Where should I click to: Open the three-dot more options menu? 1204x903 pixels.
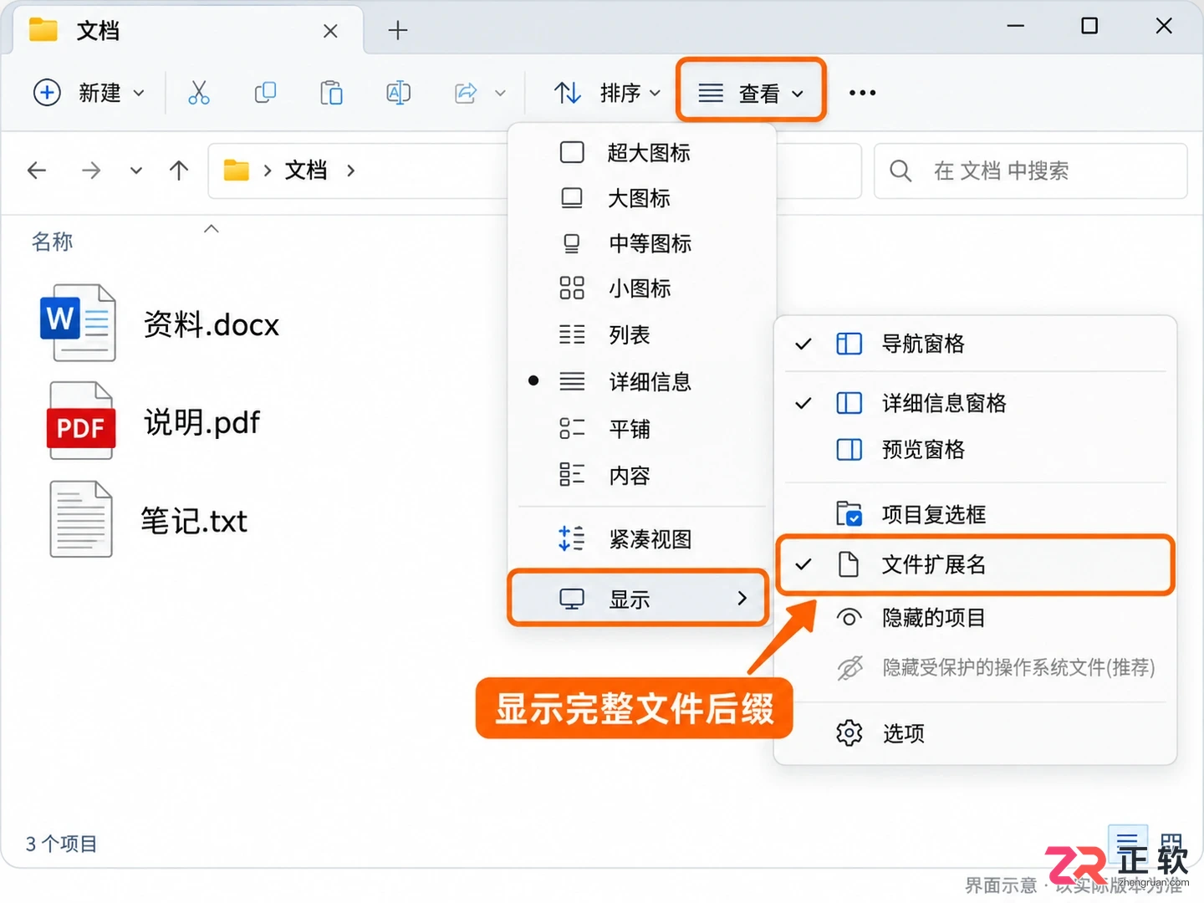pyautogui.click(x=862, y=93)
